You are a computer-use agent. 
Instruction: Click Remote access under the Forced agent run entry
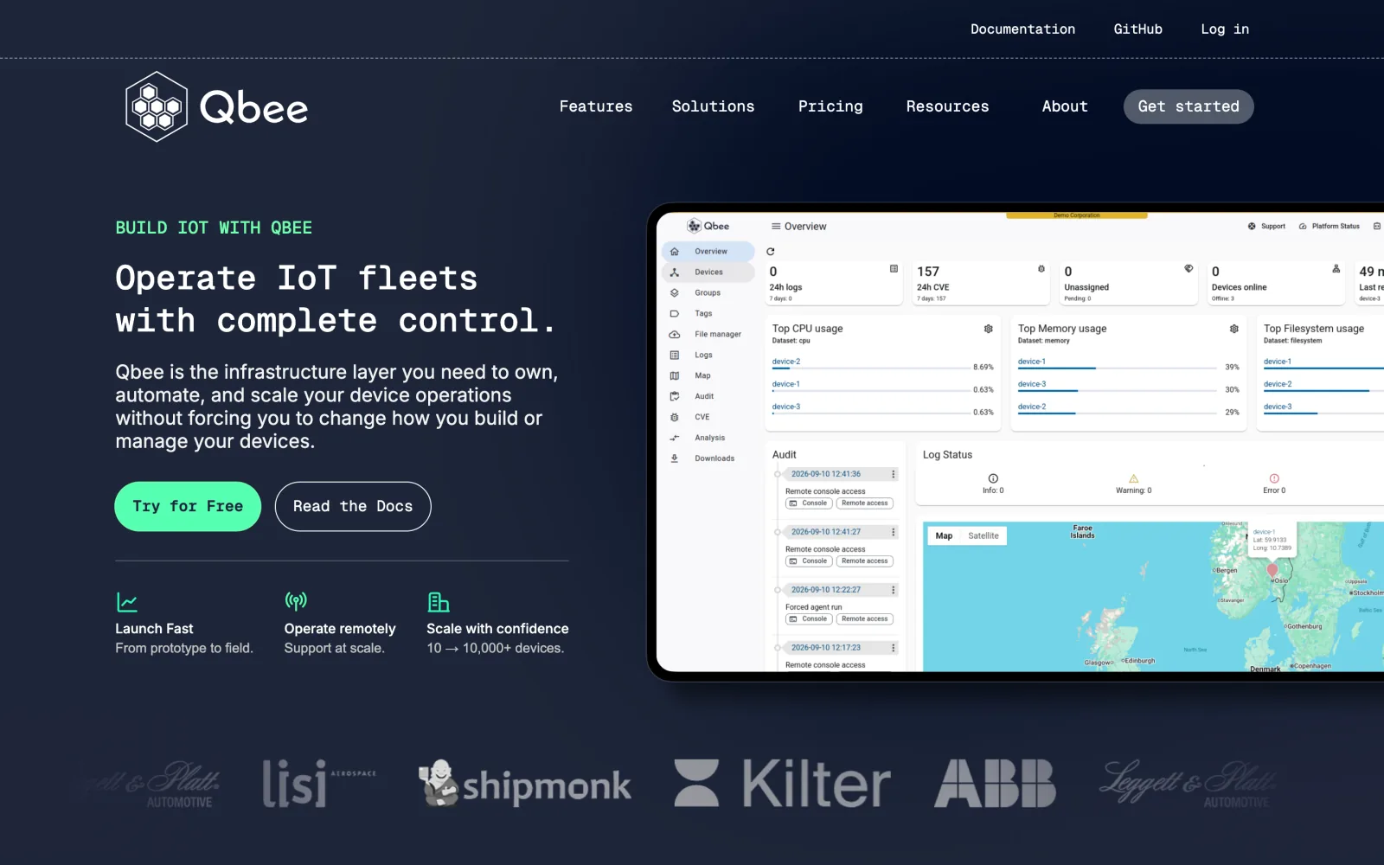pos(865,619)
